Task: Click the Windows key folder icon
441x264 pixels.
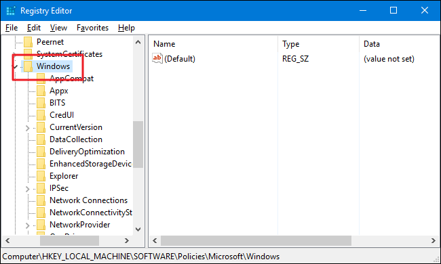Action: (x=28, y=66)
